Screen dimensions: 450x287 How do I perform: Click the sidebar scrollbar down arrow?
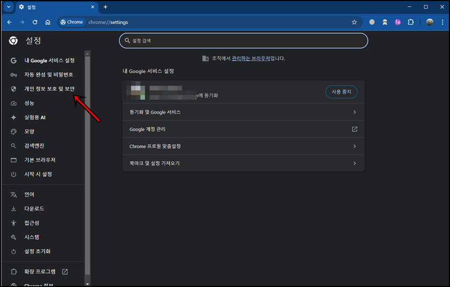pos(87,284)
